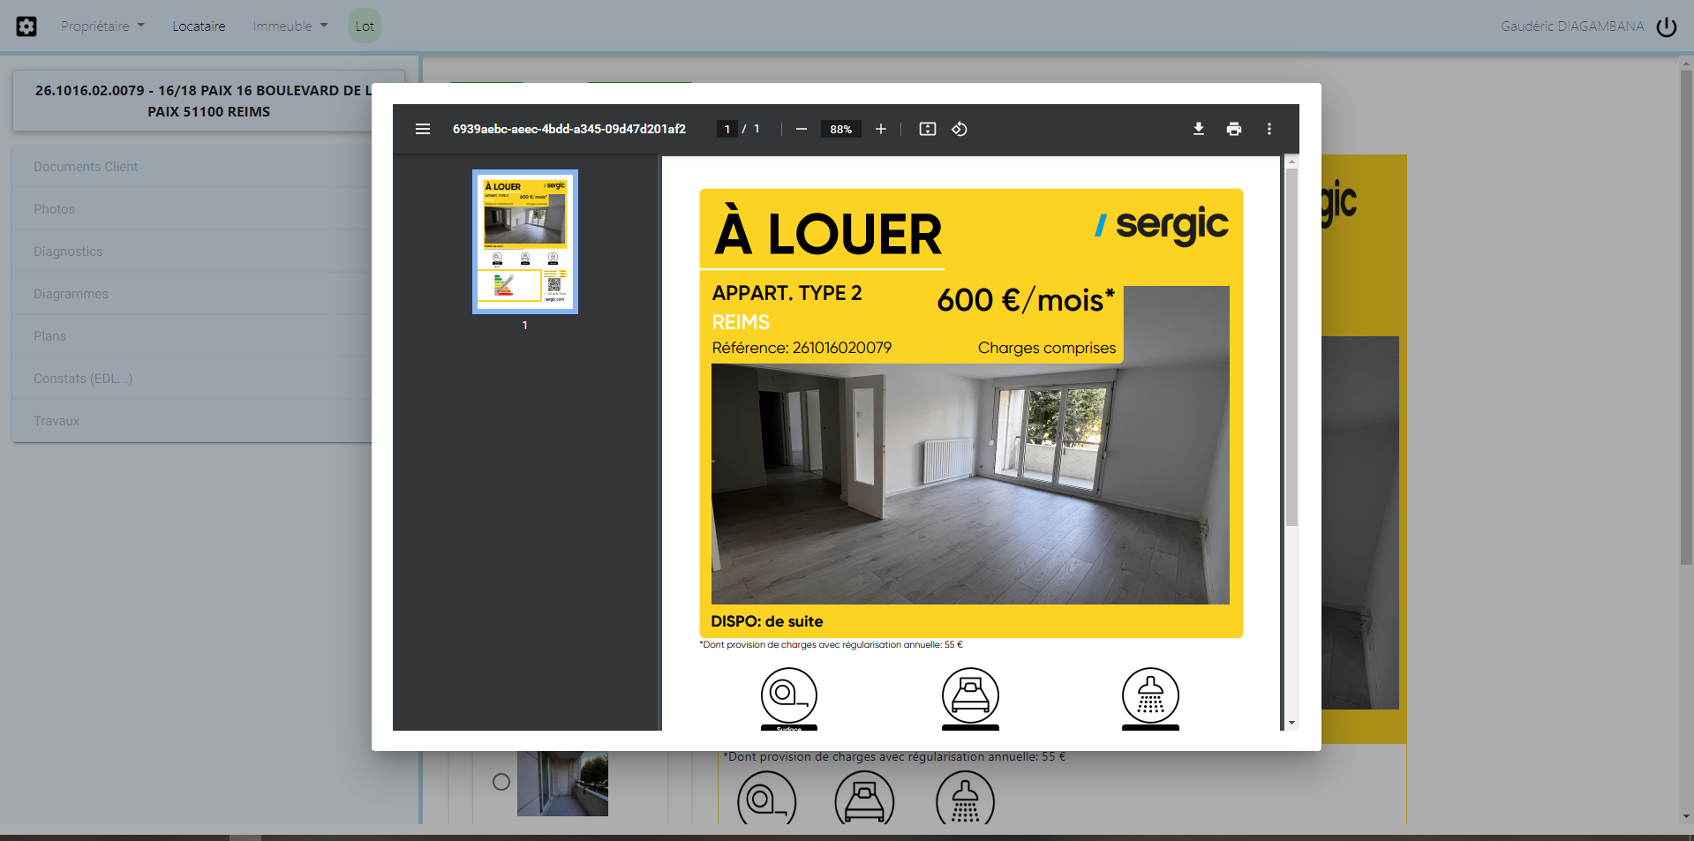Rotate the PDF counterclockwise

tap(960, 129)
